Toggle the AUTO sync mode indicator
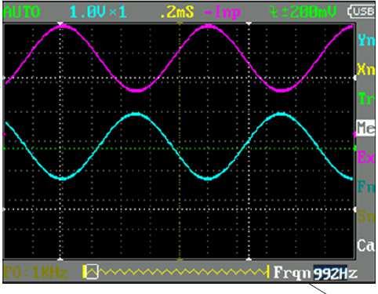 pyautogui.click(x=23, y=12)
